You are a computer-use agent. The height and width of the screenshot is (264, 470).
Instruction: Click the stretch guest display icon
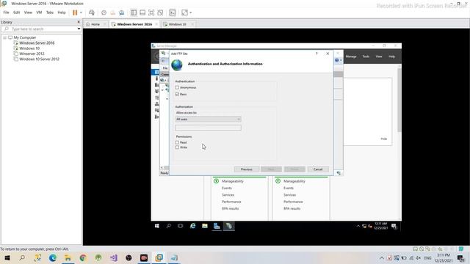coord(184,12)
